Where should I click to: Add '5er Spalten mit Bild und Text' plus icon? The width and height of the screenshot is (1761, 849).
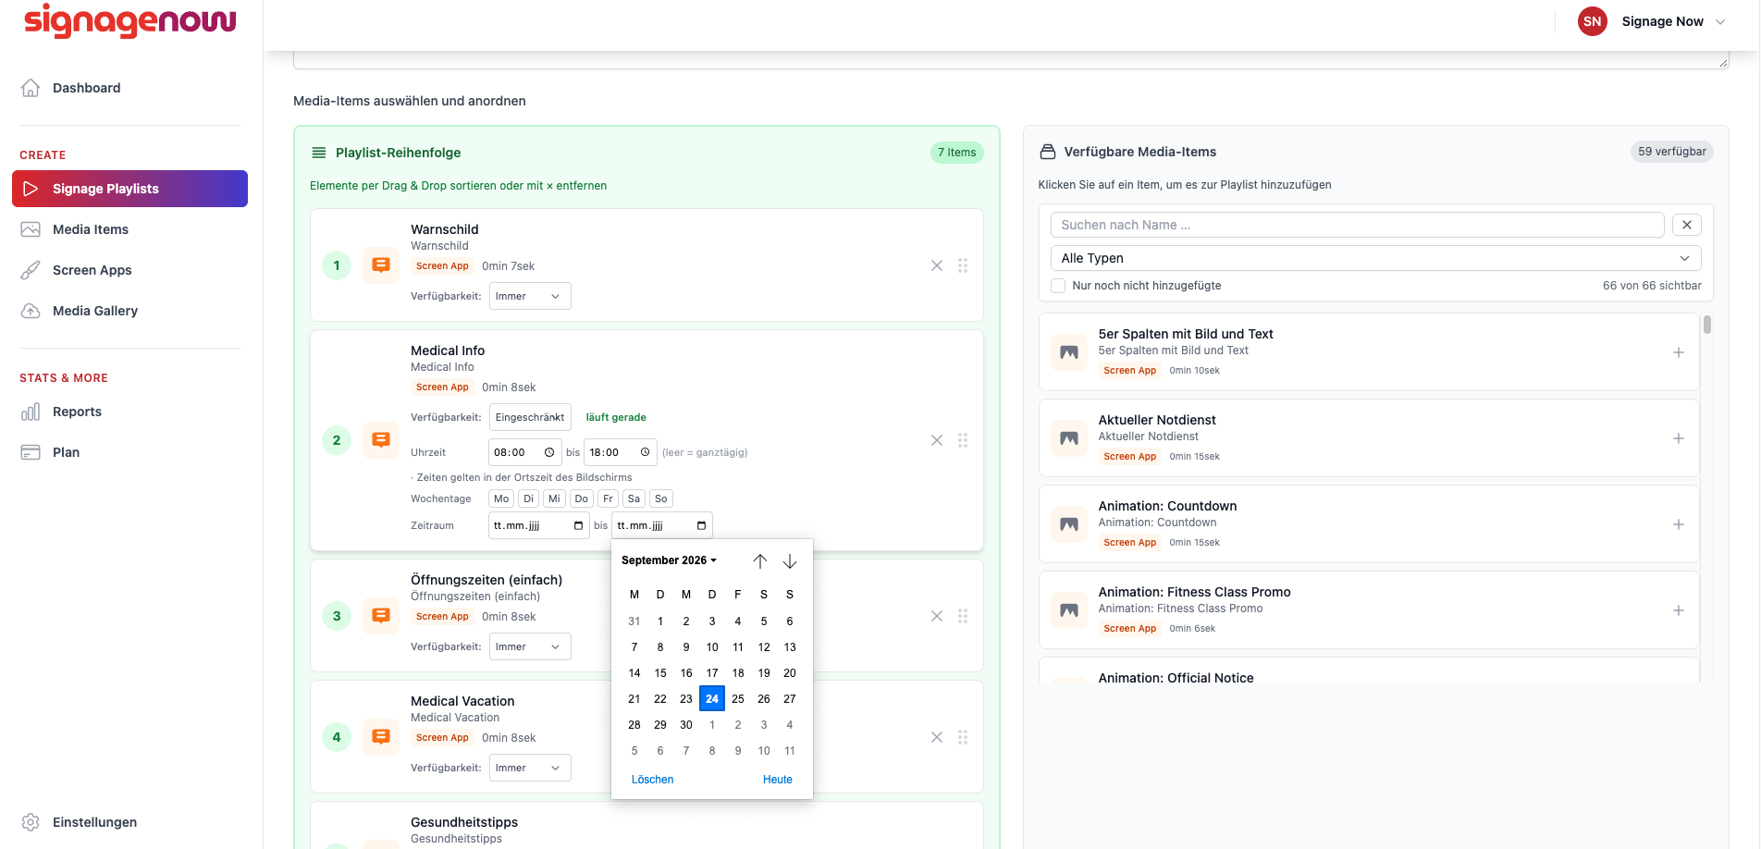tap(1679, 352)
